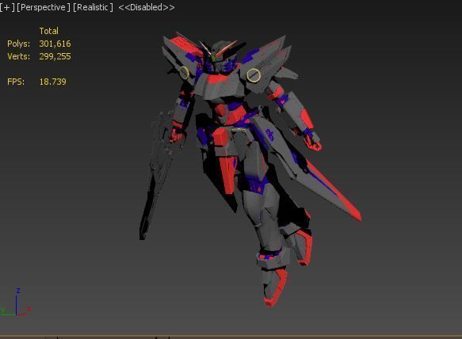This screenshot has height=339, width=462.
Task: Click the FPS value 18.739
Action: (53, 82)
